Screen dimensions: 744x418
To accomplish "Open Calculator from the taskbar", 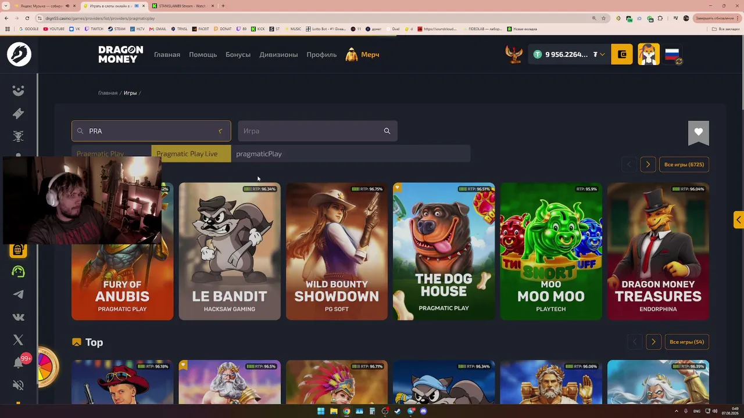I will coord(372,411).
